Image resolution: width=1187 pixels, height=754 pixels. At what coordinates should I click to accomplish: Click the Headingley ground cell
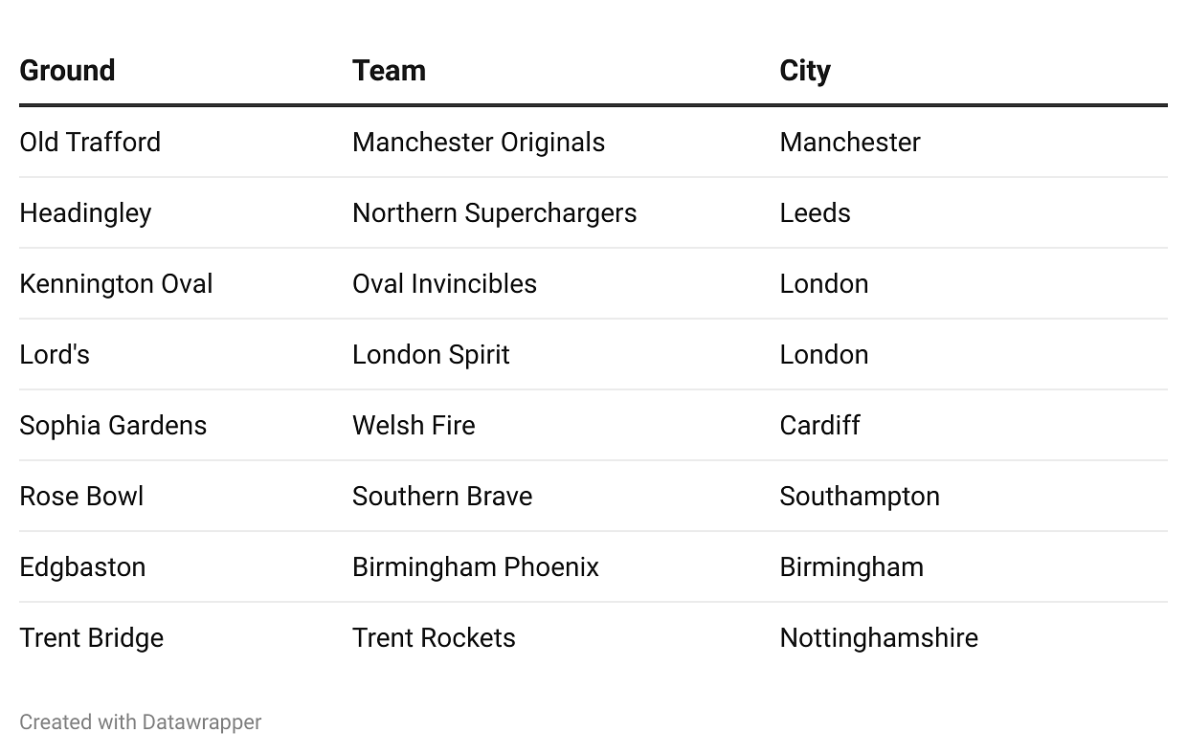coord(85,213)
